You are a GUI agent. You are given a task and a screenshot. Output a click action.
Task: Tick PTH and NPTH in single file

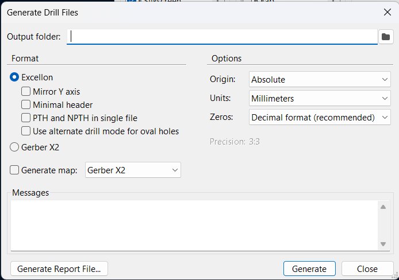click(x=26, y=118)
